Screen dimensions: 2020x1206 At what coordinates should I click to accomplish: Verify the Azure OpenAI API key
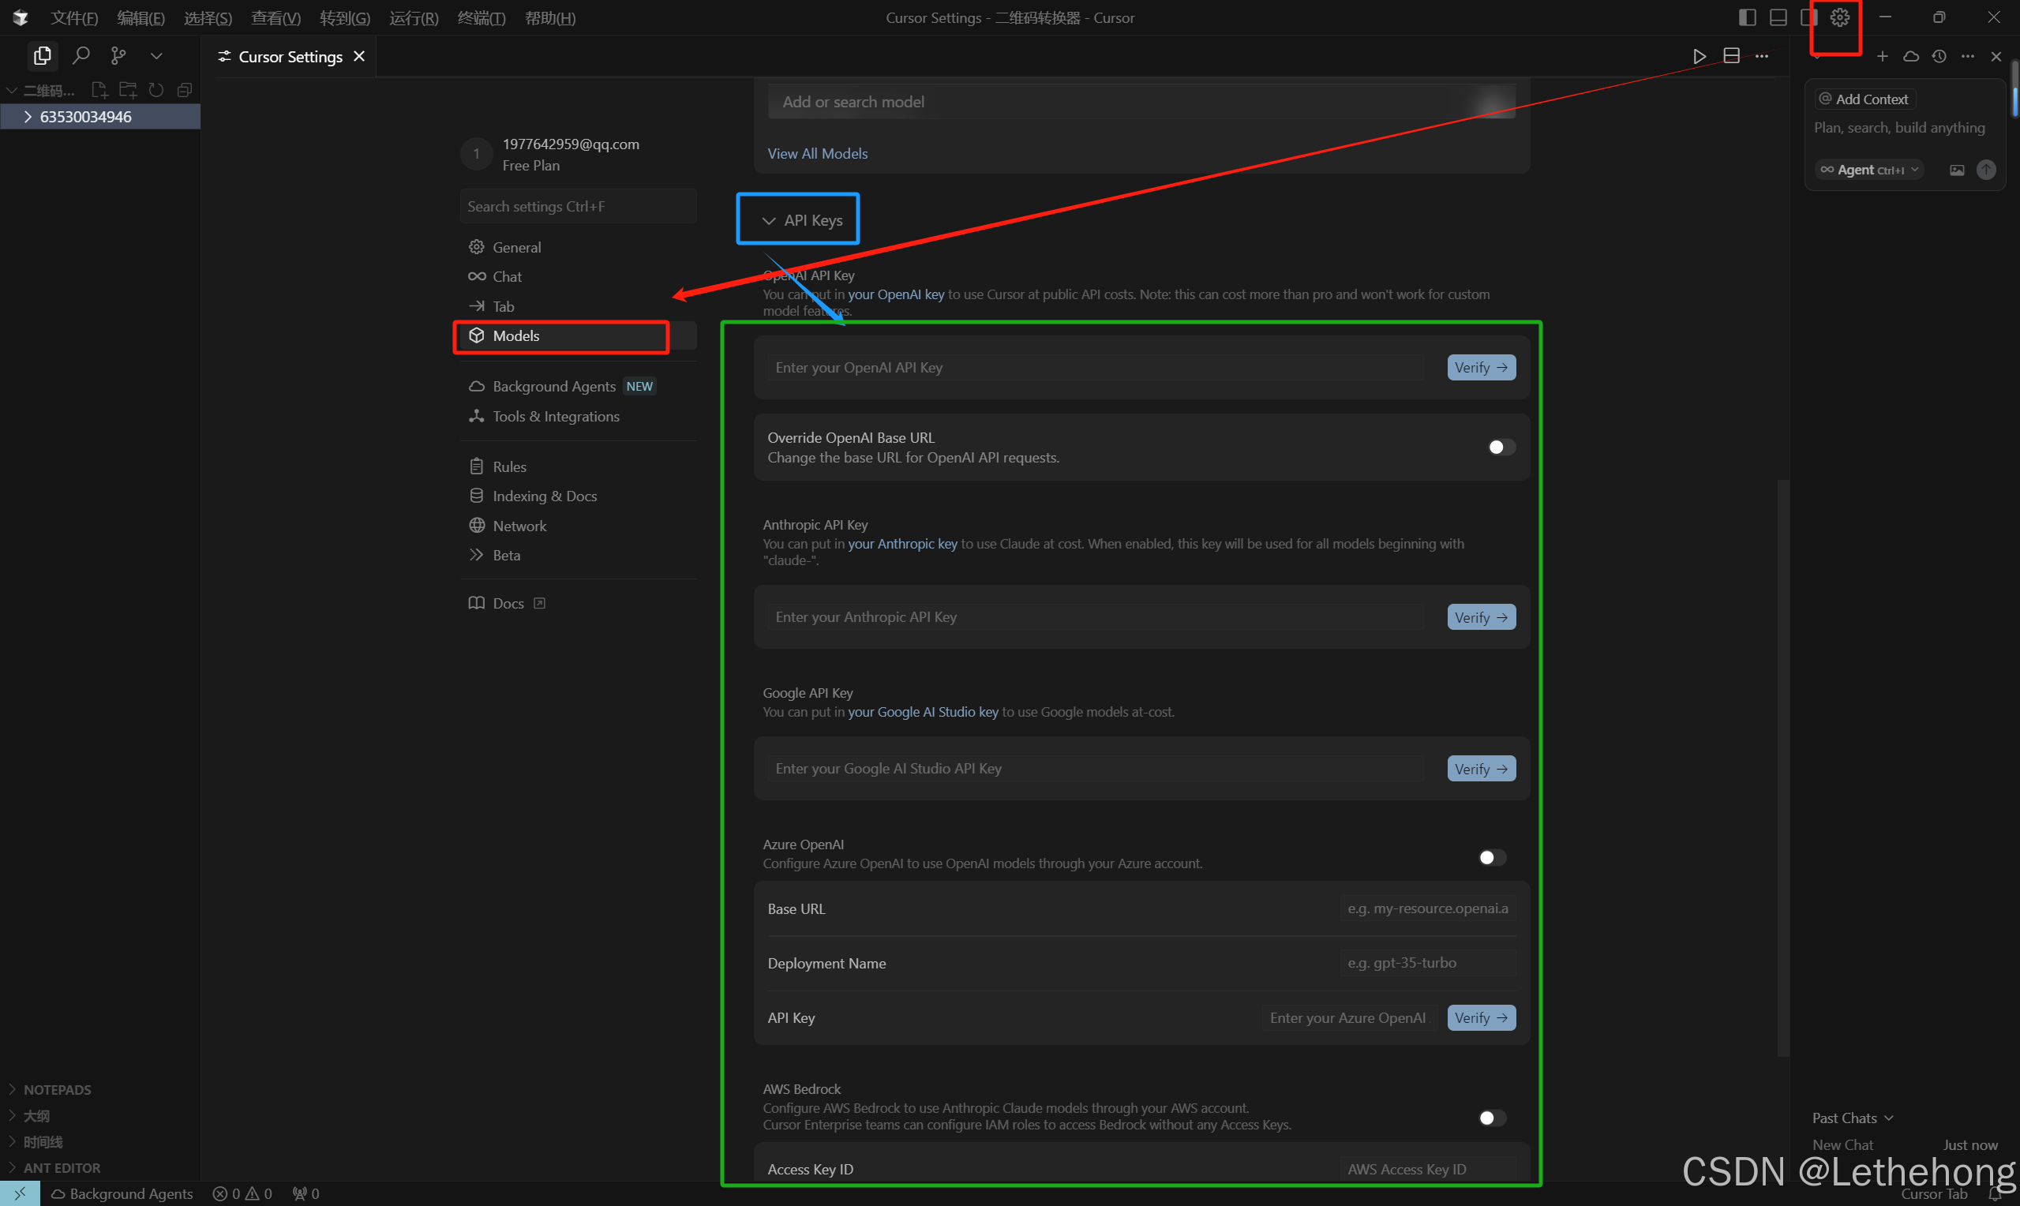point(1481,1017)
